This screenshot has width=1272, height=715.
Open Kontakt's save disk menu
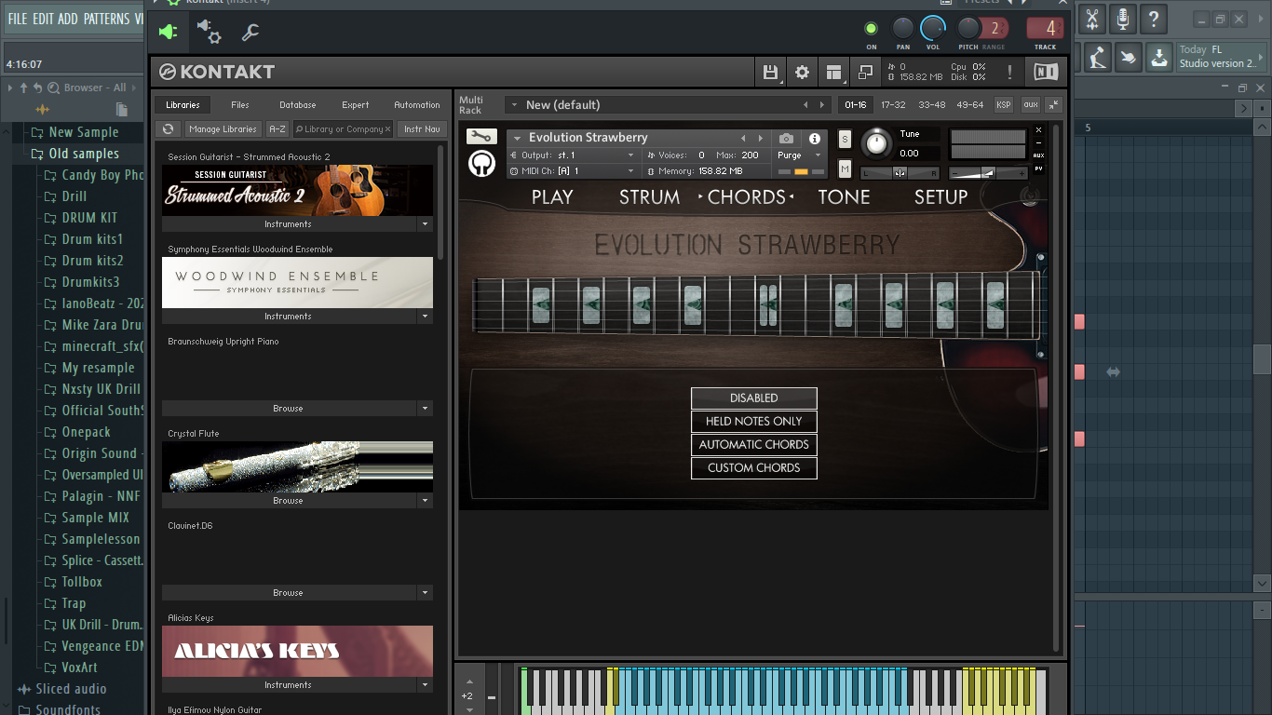(770, 73)
